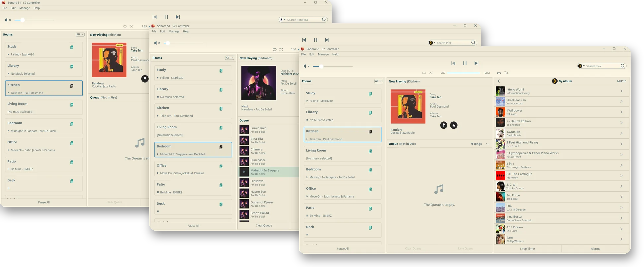The height and width of the screenshot is (267, 644).
Task: Open the Alarms settings
Action: coord(595,249)
